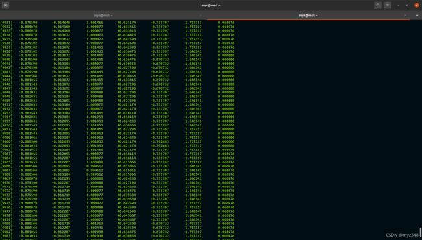This screenshot has height=240, width=422.
Task: Click the 0.999512 value in row 9966
Action: tap(95, 166)
